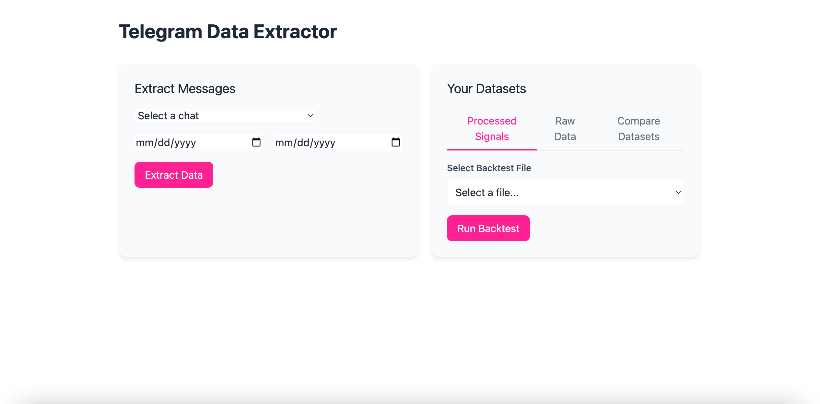Open the start date calendar picker icon
Image resolution: width=820 pixels, height=404 pixels.
[x=256, y=142]
